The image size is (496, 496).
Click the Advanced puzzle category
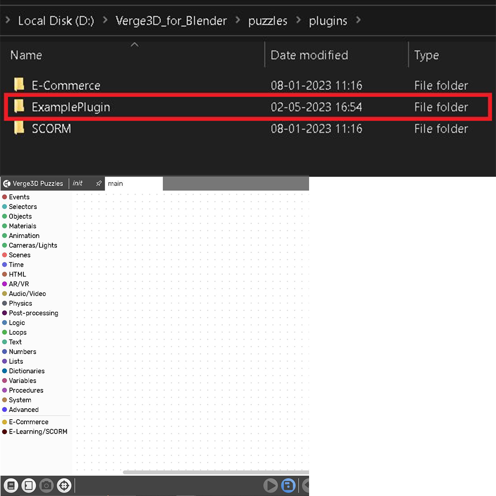pyautogui.click(x=24, y=409)
